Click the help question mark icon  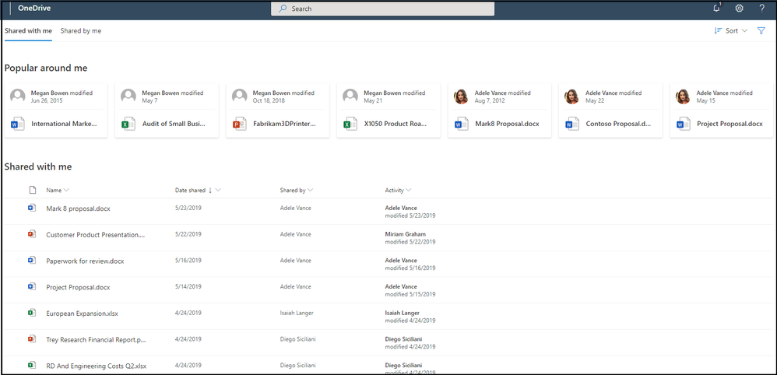point(761,9)
